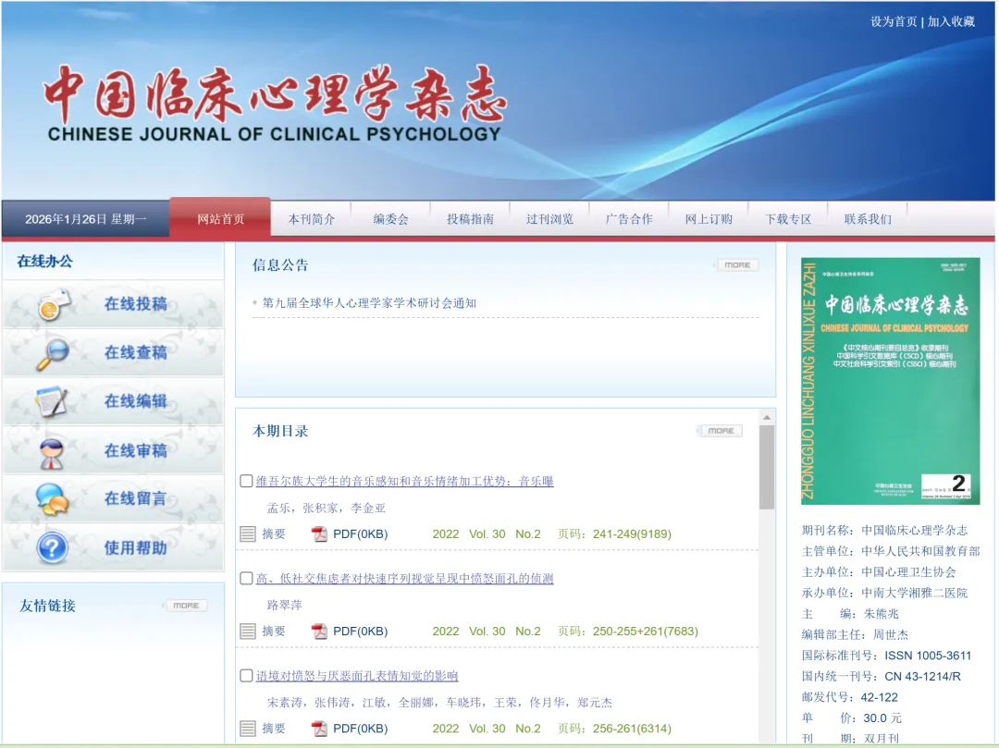This screenshot has height=748, width=999.
Task: Click 摘要 link for pages 241-249 article
Action: tap(274, 534)
